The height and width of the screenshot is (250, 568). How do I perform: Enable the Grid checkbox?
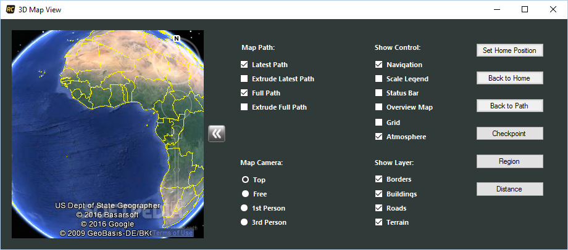coord(378,123)
